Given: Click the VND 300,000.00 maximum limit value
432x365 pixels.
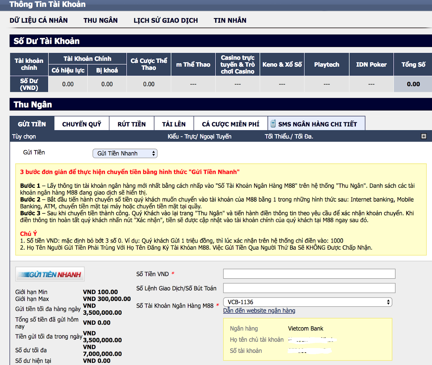Looking at the screenshot, I should coord(107,299).
